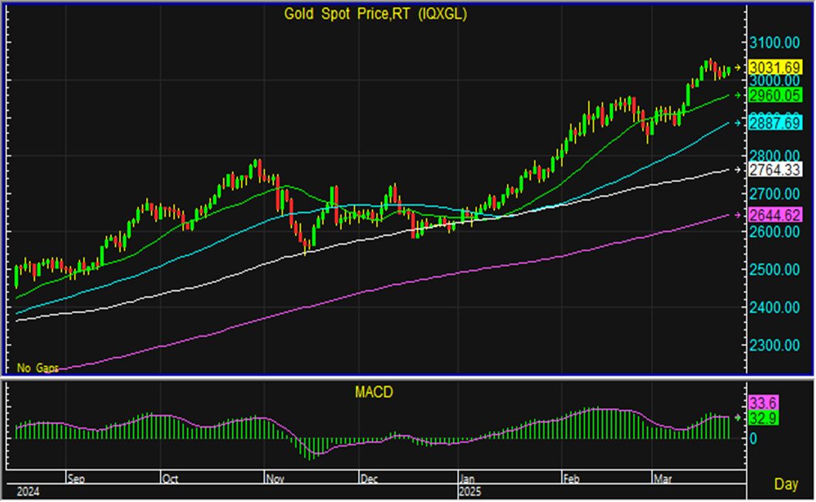Click the MACD indicator panel title

pyautogui.click(x=374, y=393)
